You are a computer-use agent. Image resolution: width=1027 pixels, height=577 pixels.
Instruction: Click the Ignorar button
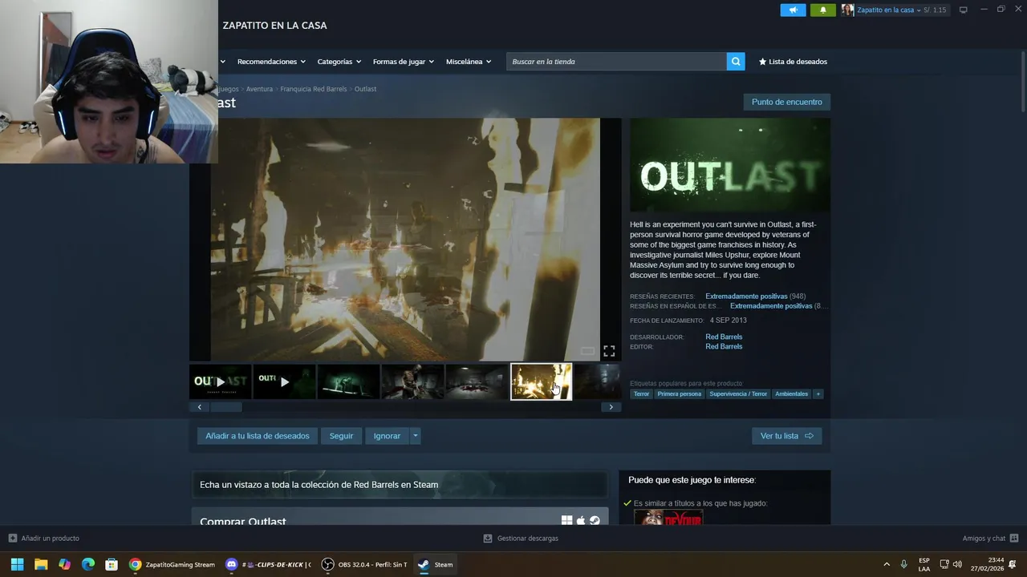[387, 436]
